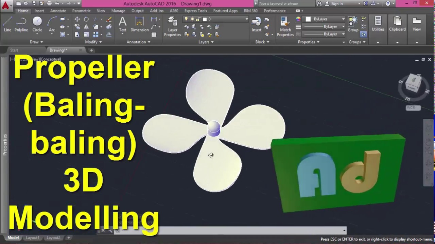Viewport: 435px width, 244px height.
Task: Click the ViewCube in the viewport
Action: (x=413, y=84)
